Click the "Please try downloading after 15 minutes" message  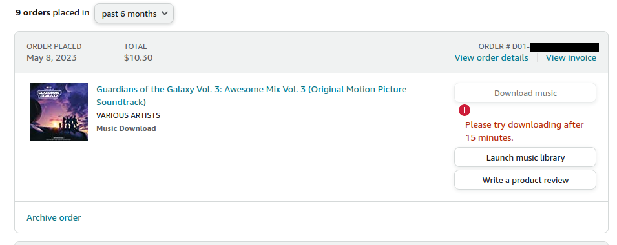click(524, 131)
